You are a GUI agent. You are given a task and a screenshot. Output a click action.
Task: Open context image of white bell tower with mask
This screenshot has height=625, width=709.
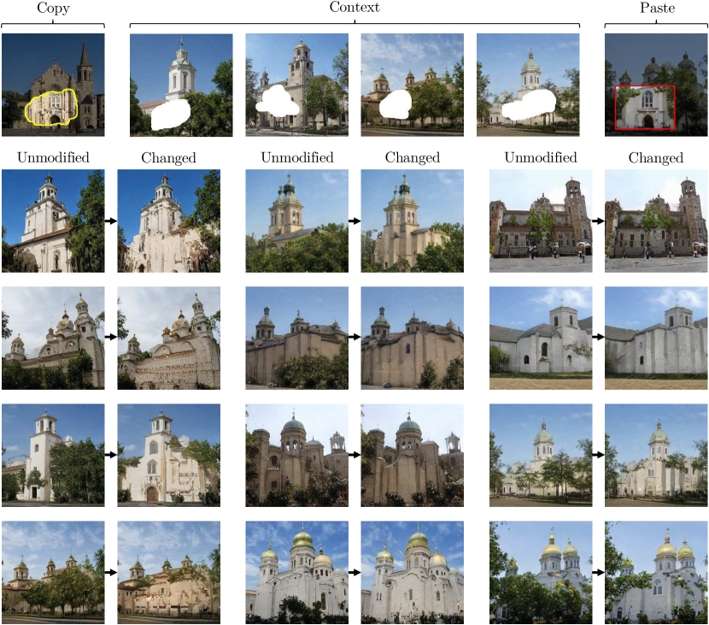point(181,85)
